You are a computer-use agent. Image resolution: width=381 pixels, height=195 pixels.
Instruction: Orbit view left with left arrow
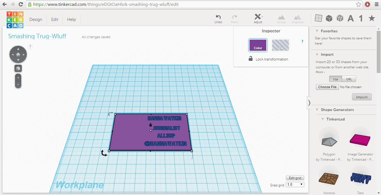[x=13, y=55]
